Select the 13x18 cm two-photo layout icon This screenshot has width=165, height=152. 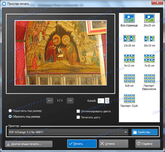(129, 38)
